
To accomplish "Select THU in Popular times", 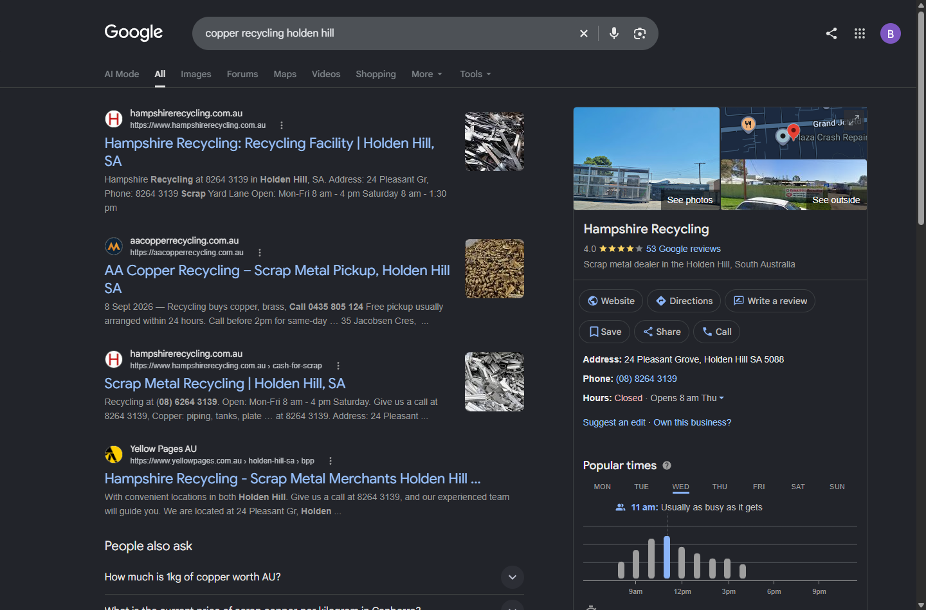I will 720,487.
